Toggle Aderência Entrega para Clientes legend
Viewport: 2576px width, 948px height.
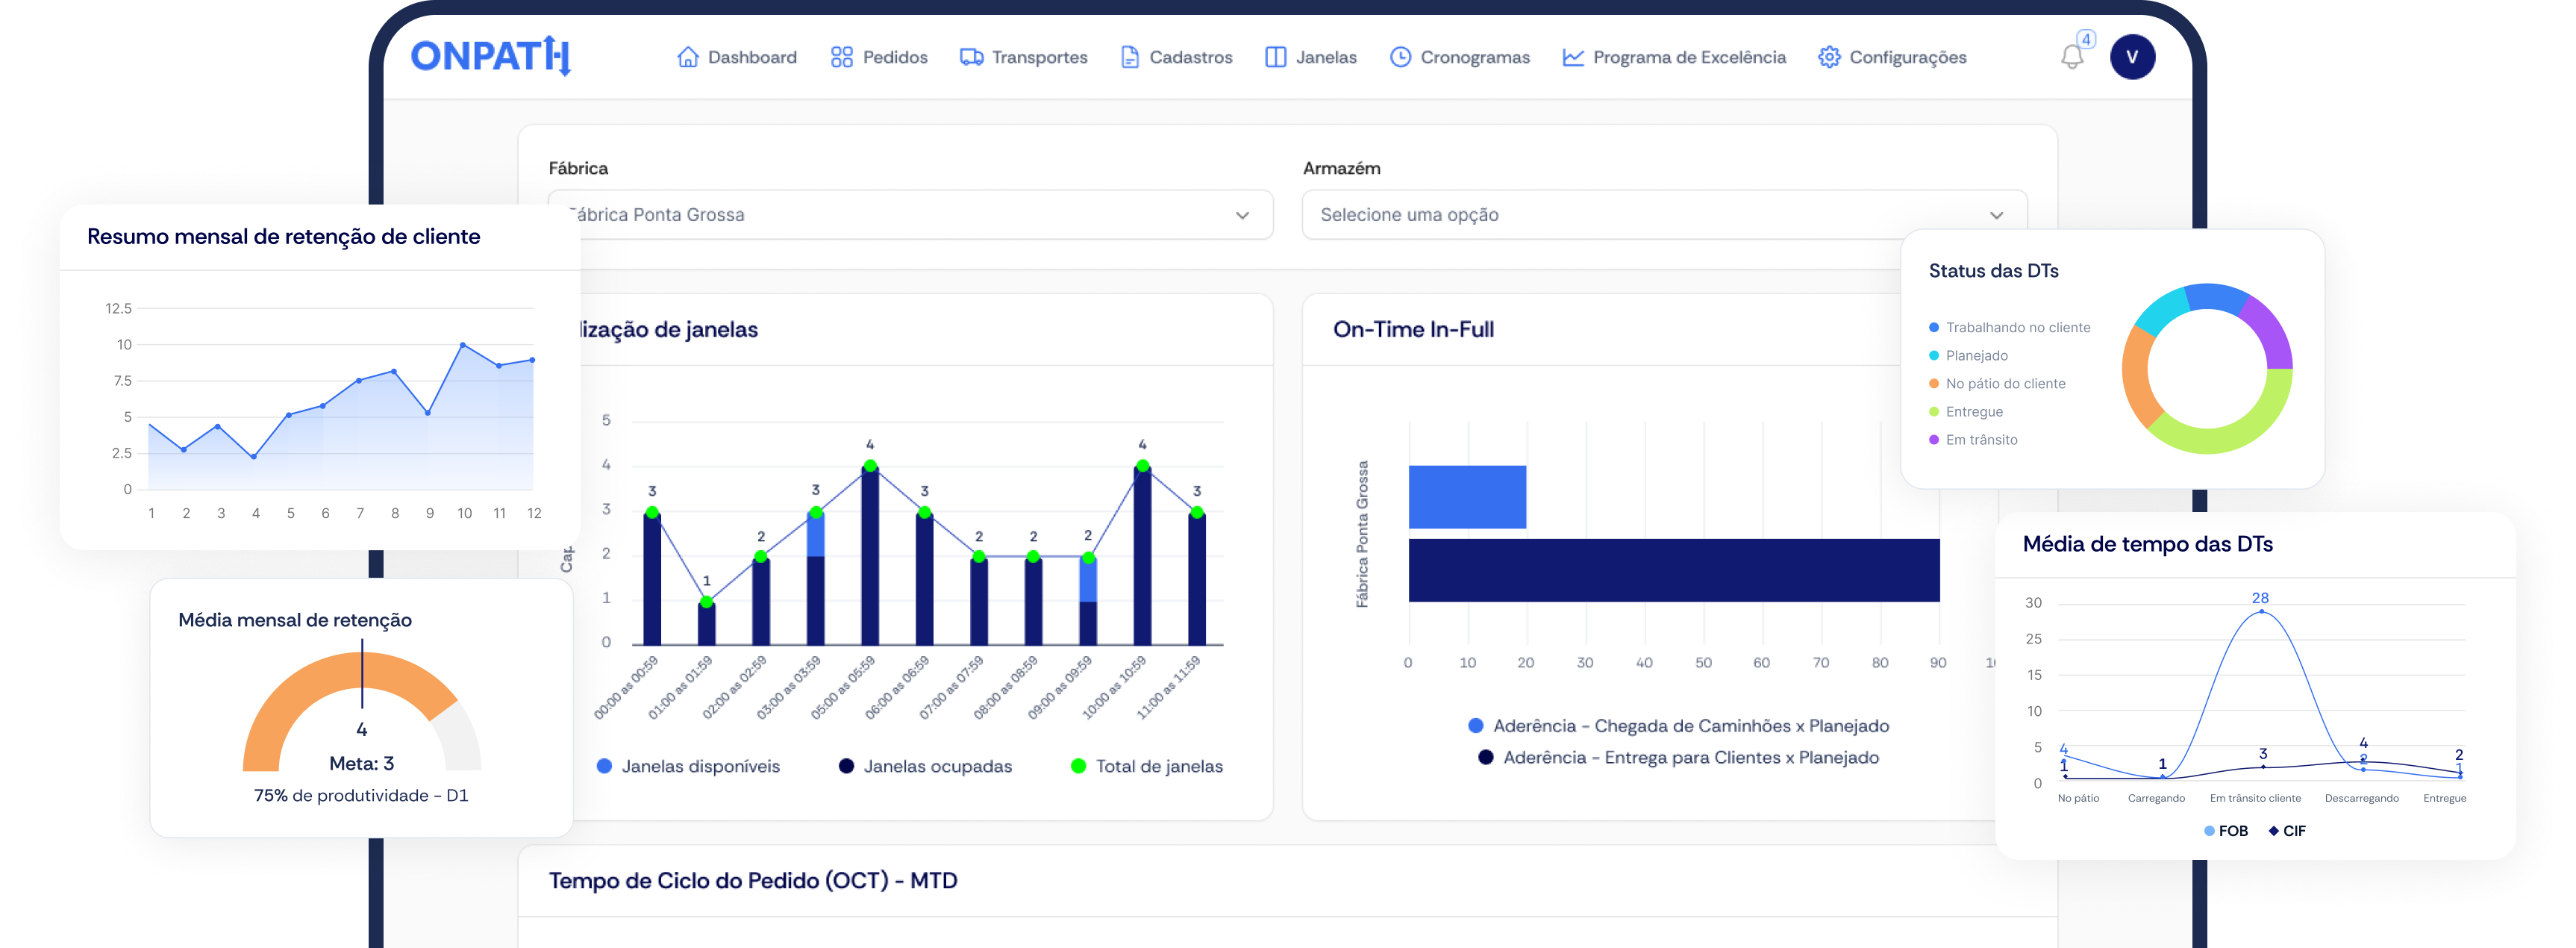pos(1678,757)
